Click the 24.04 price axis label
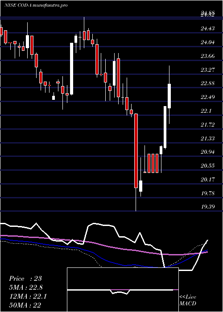This screenshot has width=223, height=312. 208,42
